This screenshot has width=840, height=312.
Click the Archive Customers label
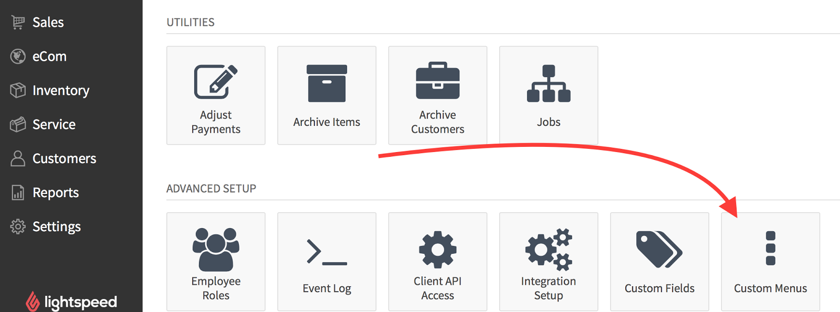tap(438, 122)
